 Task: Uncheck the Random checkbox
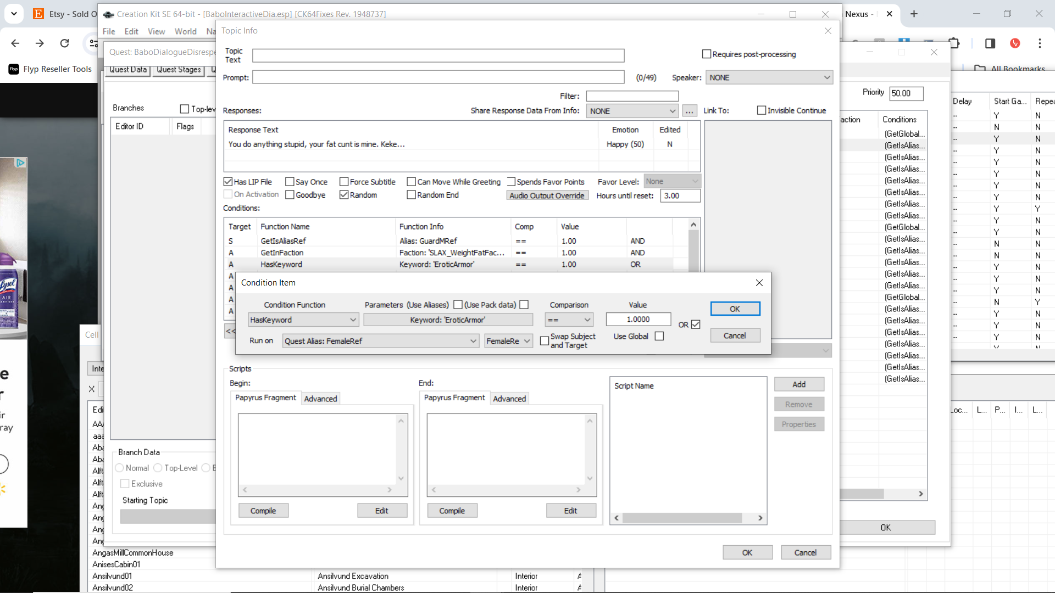point(344,195)
